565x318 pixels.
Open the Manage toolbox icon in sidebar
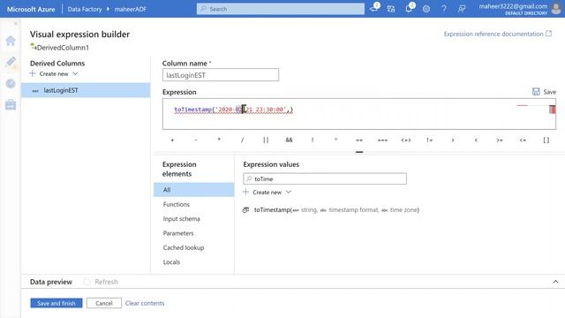tap(11, 104)
